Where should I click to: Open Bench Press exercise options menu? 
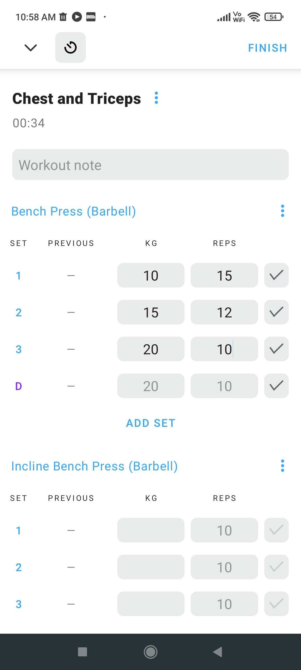click(x=282, y=211)
